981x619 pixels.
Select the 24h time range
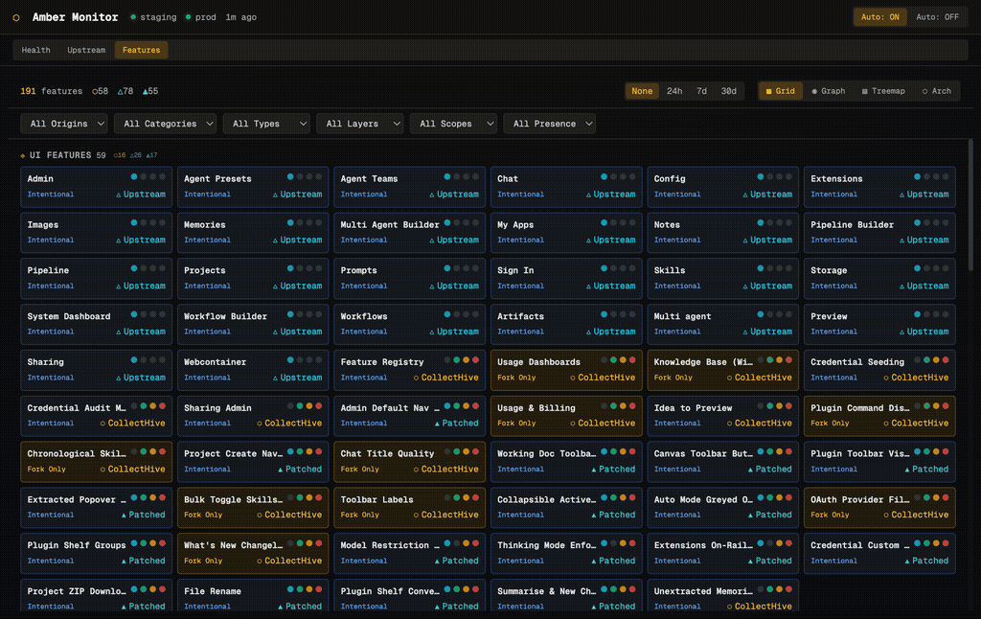click(x=674, y=91)
